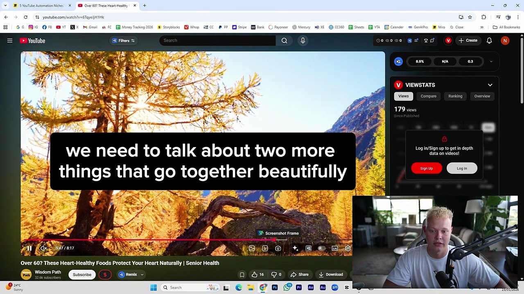
Task: Click the Log In button
Action: [462, 168]
